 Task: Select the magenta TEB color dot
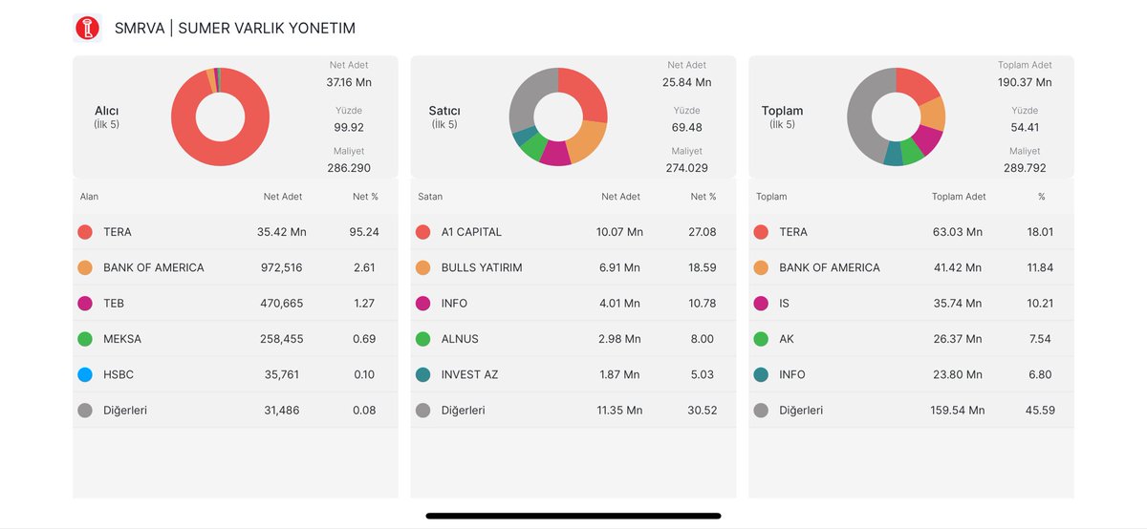85,304
